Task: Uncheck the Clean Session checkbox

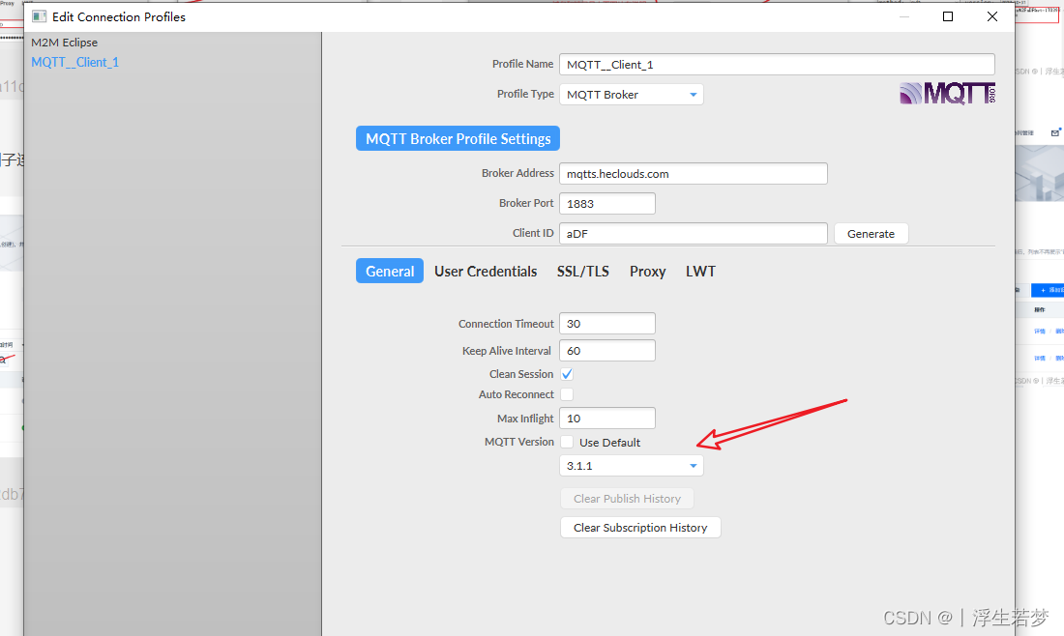Action: [567, 374]
